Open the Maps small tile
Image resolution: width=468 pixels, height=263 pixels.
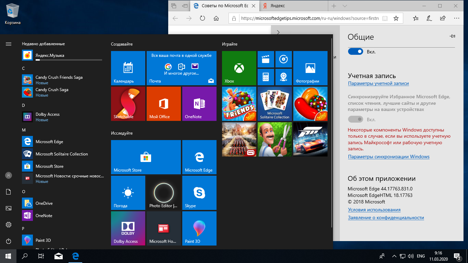pos(284,77)
